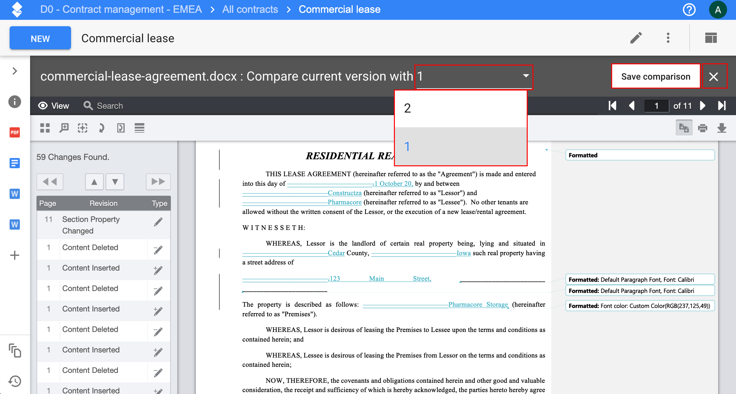Click the document info icon

click(14, 101)
